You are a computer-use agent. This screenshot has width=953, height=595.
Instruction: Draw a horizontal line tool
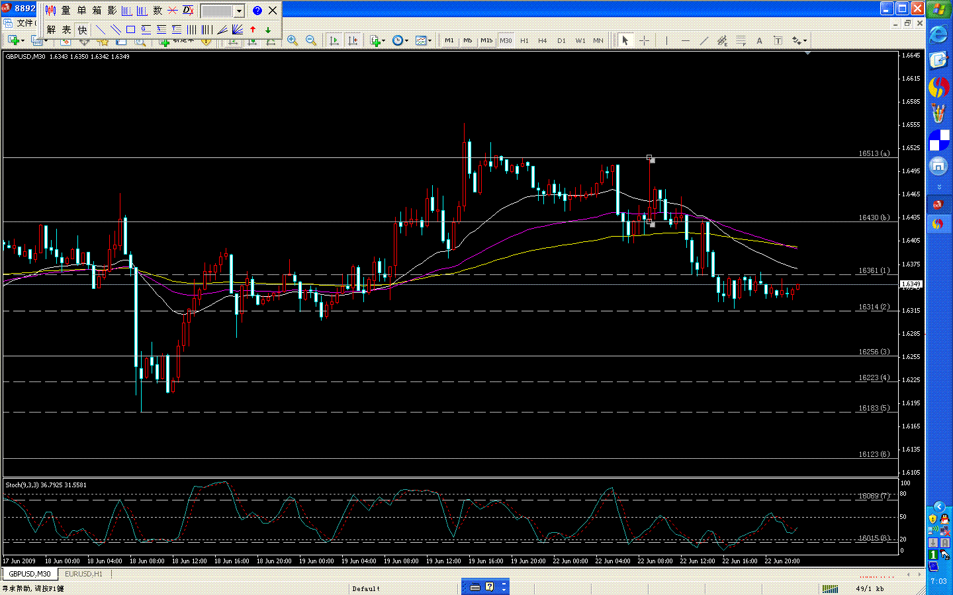pyautogui.click(x=686, y=41)
